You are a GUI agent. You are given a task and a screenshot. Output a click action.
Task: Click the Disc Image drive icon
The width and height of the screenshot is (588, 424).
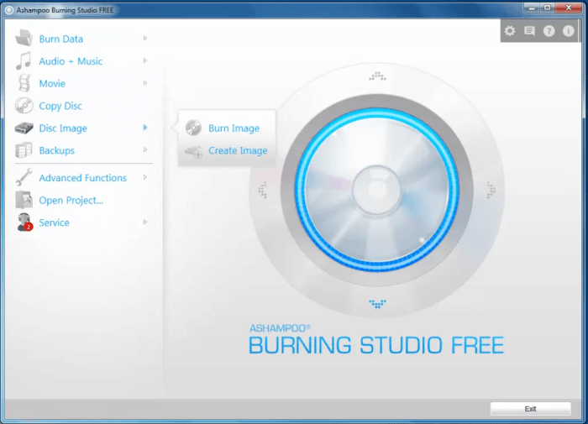pyautogui.click(x=24, y=128)
